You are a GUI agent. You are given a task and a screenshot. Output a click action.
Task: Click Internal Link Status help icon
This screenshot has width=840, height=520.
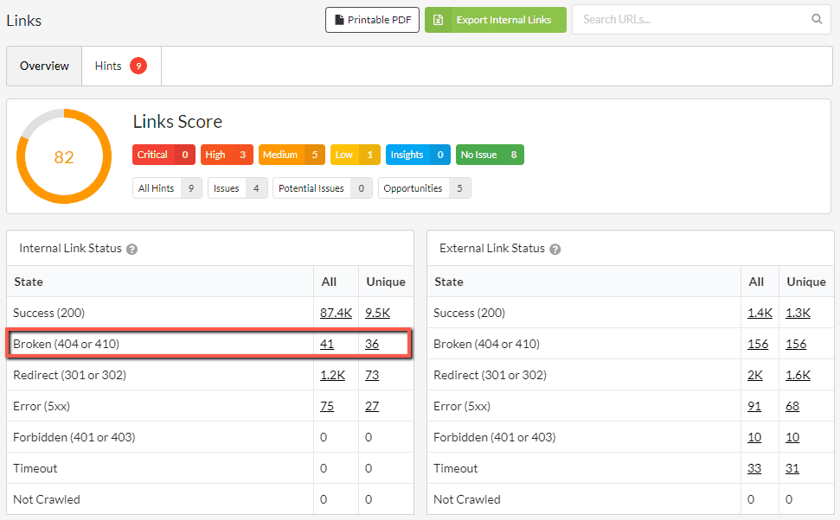click(132, 249)
